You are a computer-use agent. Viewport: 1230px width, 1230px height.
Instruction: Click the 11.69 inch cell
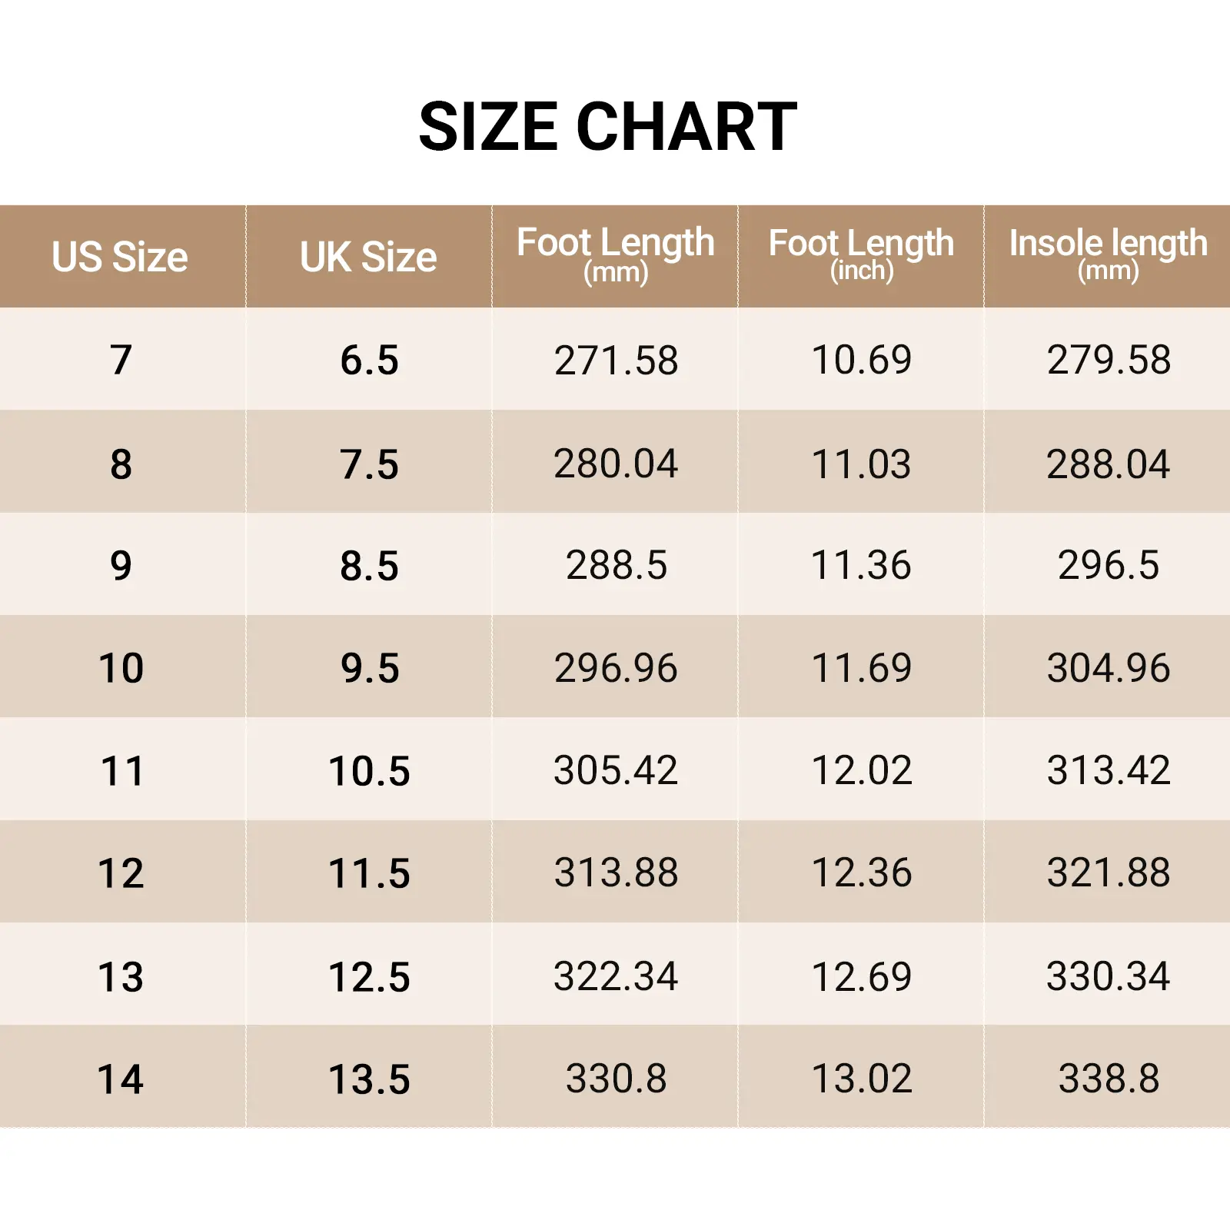(x=862, y=667)
